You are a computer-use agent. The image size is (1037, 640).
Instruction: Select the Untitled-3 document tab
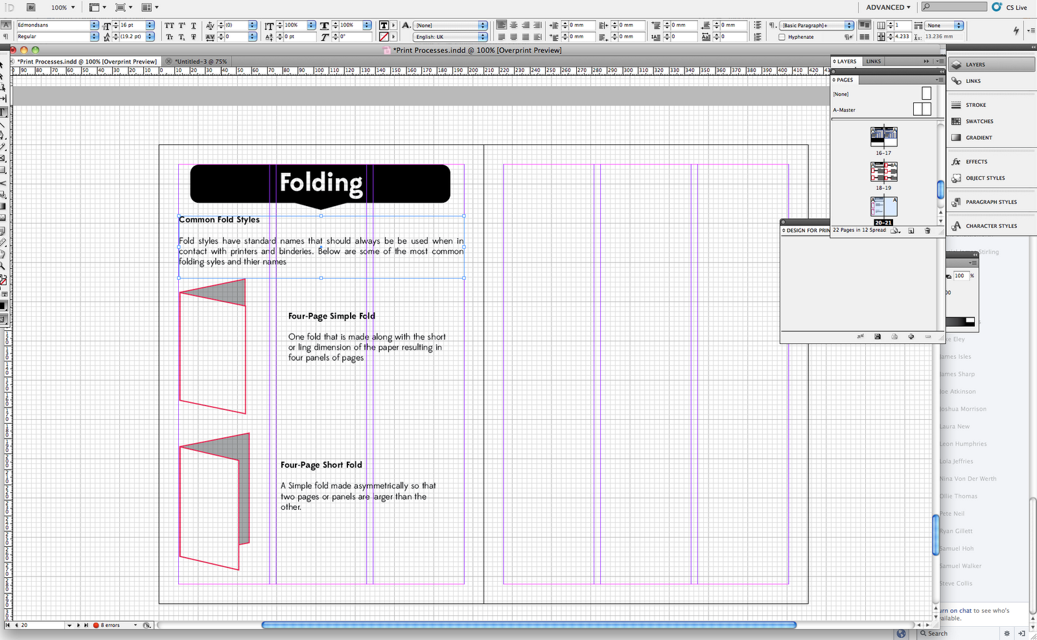198,61
